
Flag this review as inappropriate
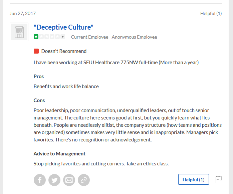[x=219, y=179]
